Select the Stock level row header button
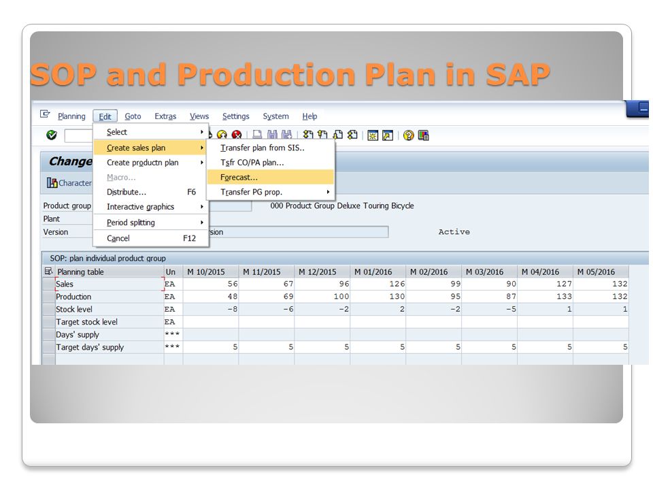Screen dimensions: 653x490 click(x=49, y=309)
